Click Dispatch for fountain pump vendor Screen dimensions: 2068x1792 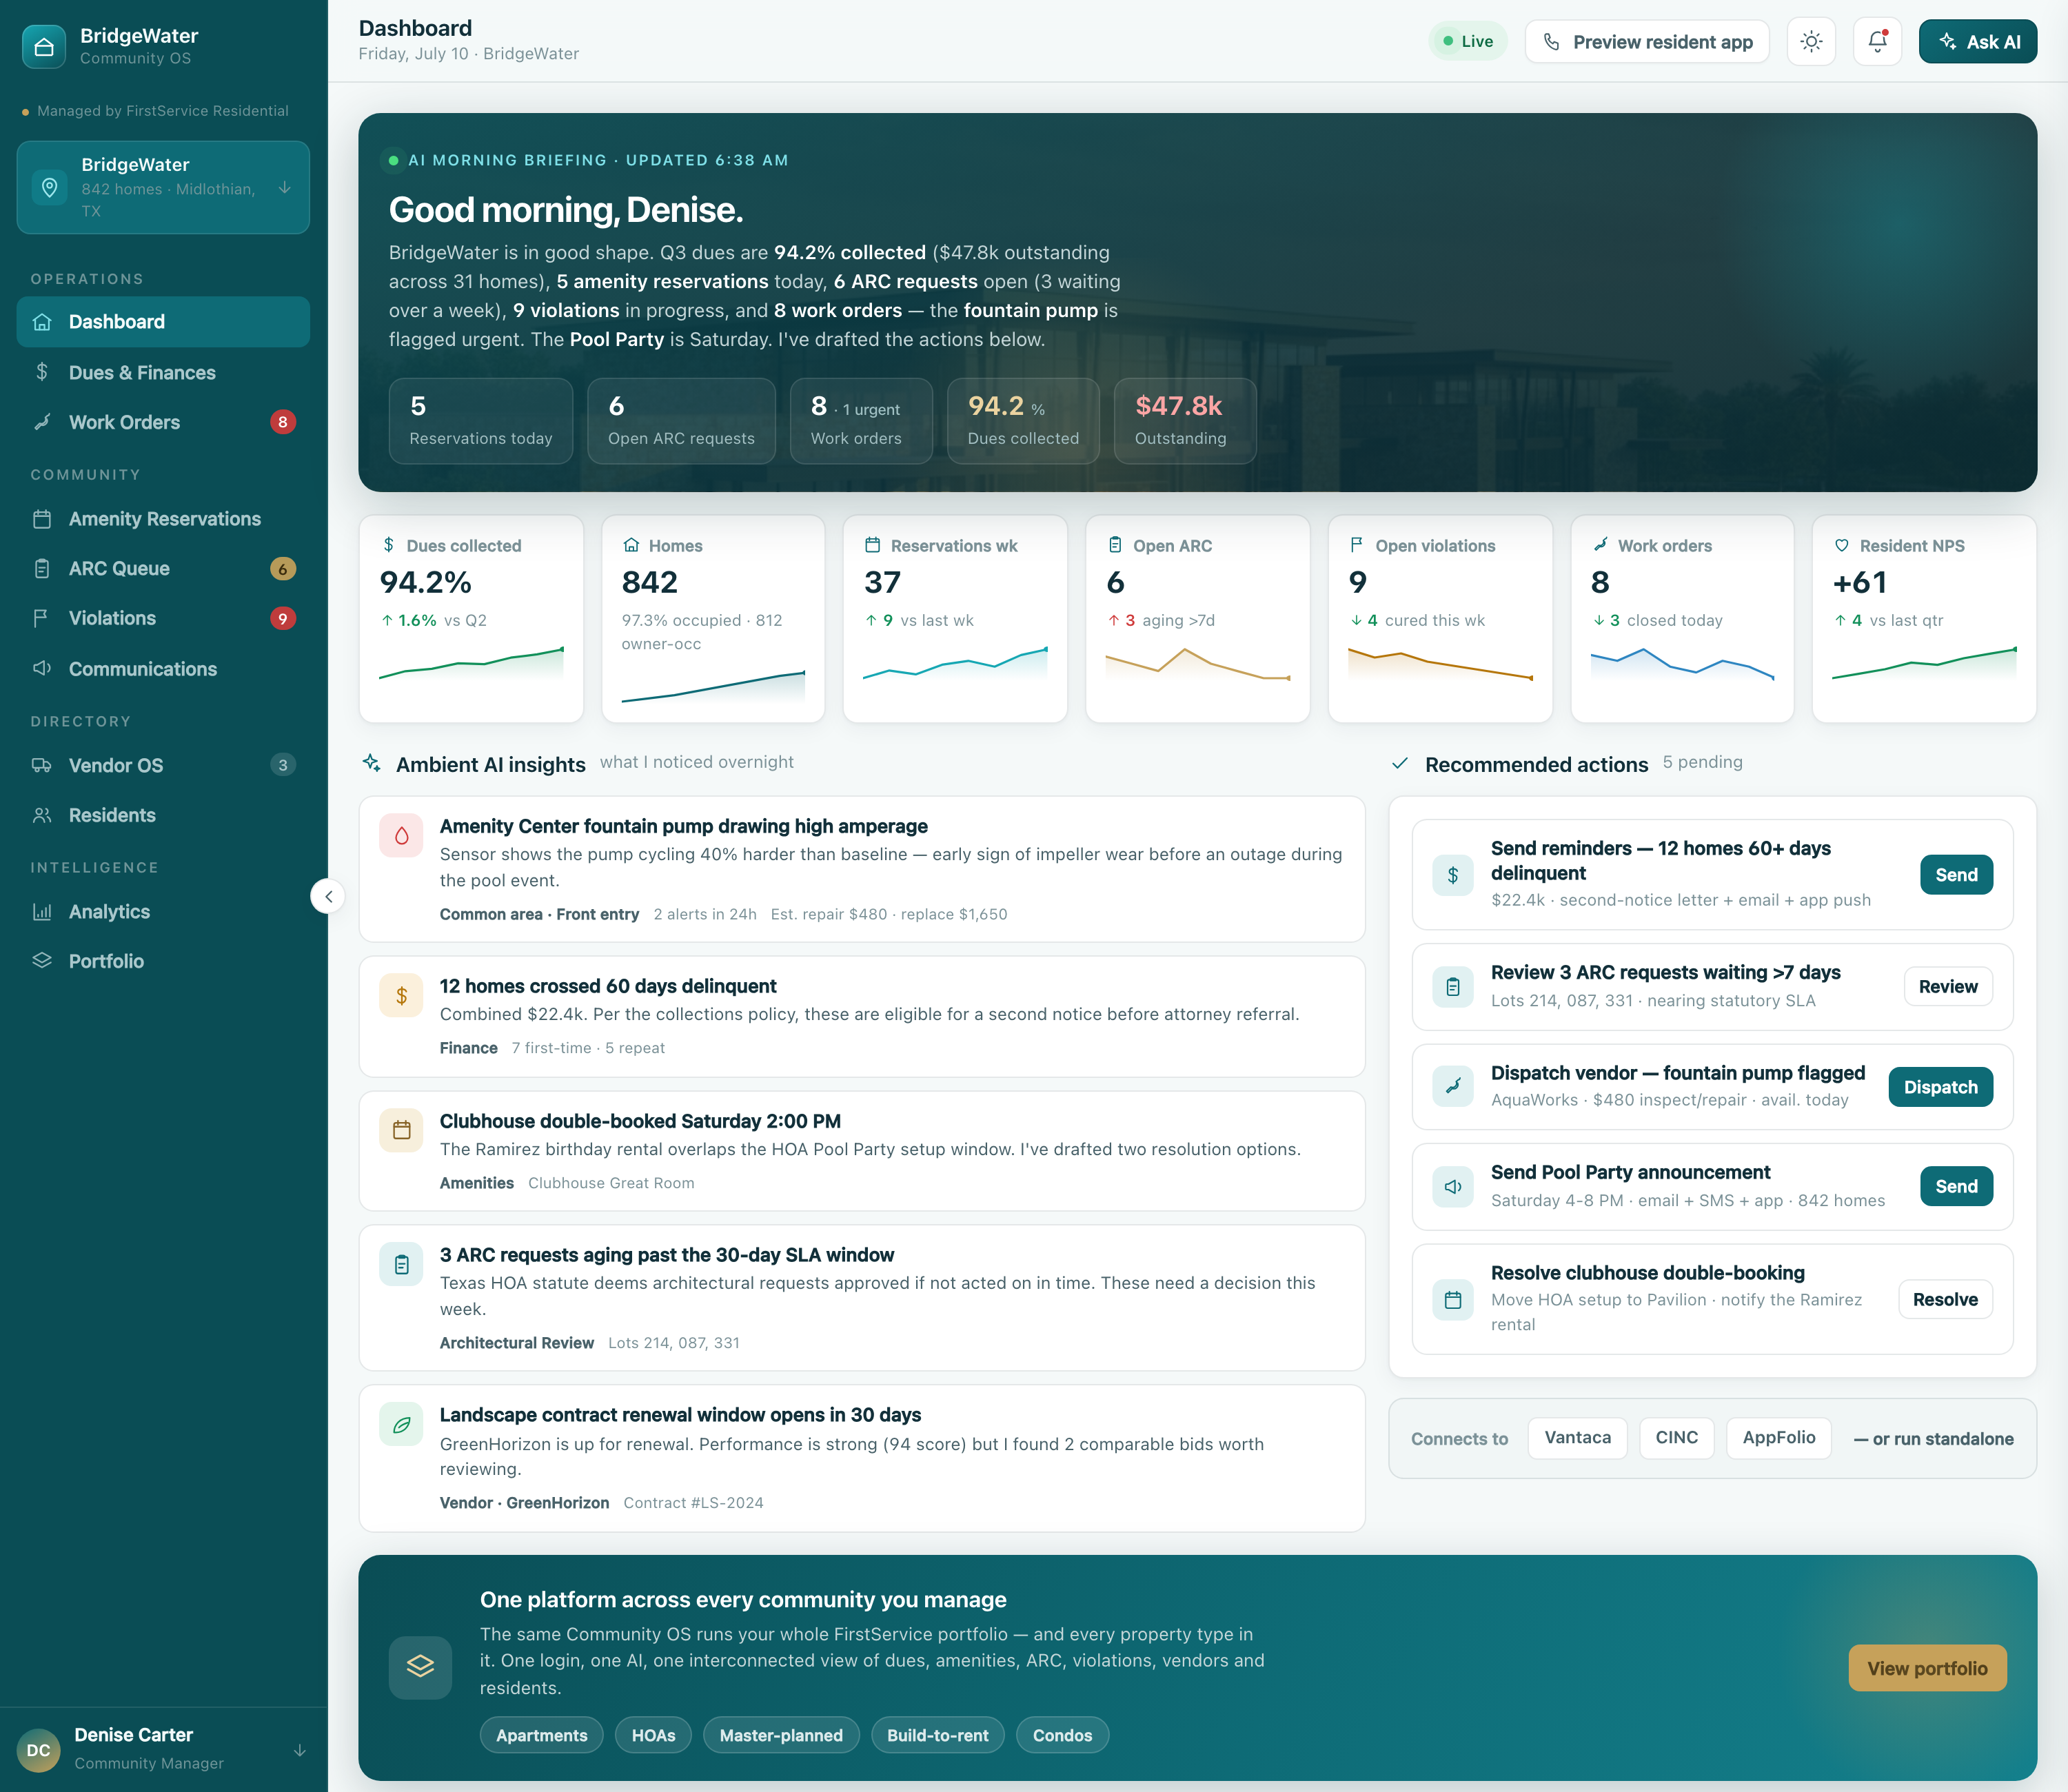1940,1087
